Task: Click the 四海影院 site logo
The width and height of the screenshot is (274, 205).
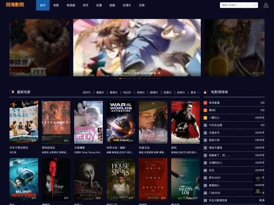Action: point(15,5)
